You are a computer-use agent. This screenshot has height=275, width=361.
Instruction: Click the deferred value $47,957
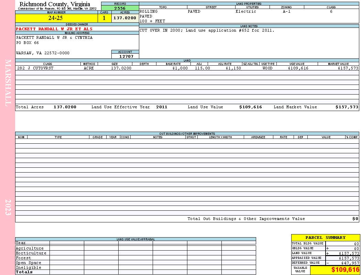350,263
